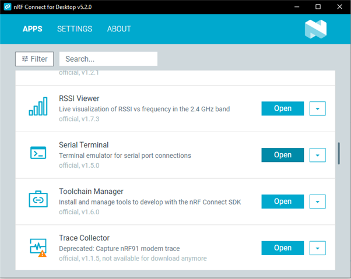
Task: Click the Nordic Semiconductor logo
Action: click(315, 29)
